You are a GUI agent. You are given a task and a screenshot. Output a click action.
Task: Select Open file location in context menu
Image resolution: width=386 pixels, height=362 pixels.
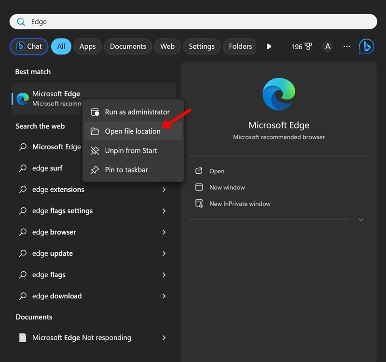point(133,131)
